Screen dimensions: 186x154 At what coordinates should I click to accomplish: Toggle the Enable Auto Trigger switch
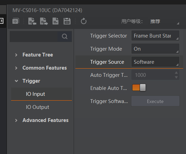(x=139, y=88)
